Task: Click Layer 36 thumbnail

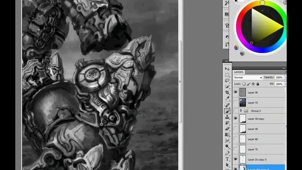Action: point(243,93)
